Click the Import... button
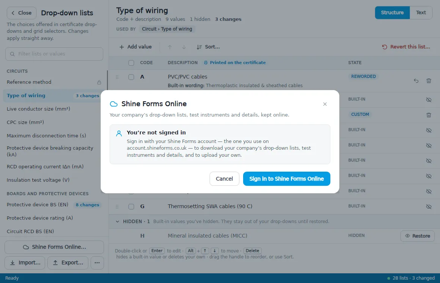Image resolution: width=440 pixels, height=283 pixels. tap(25, 263)
